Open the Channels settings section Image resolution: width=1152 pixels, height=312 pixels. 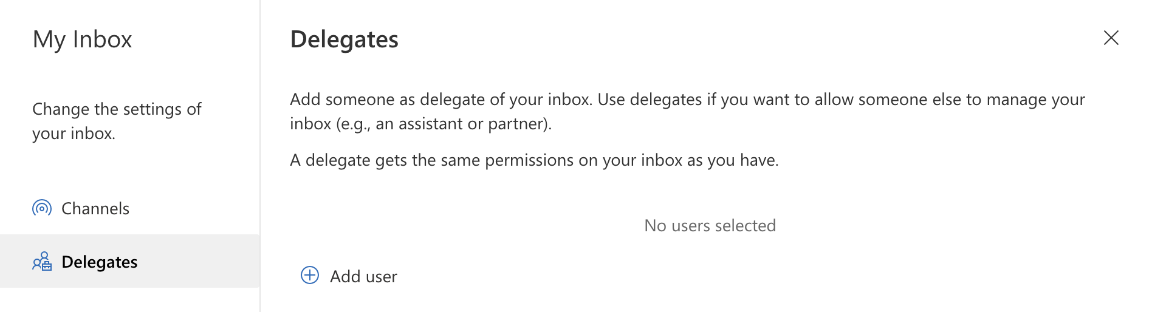coord(95,209)
